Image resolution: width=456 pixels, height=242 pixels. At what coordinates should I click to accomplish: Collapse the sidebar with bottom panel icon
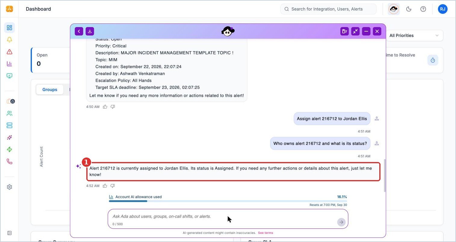point(9,233)
